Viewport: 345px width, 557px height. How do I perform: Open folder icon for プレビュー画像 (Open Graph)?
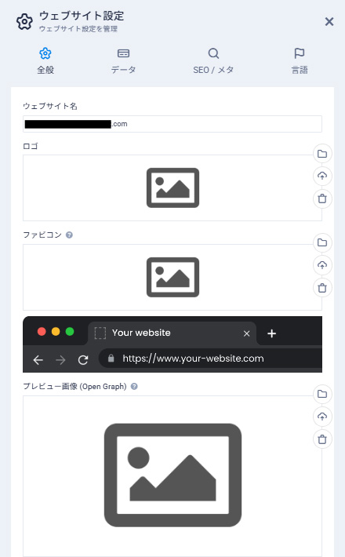pos(322,394)
